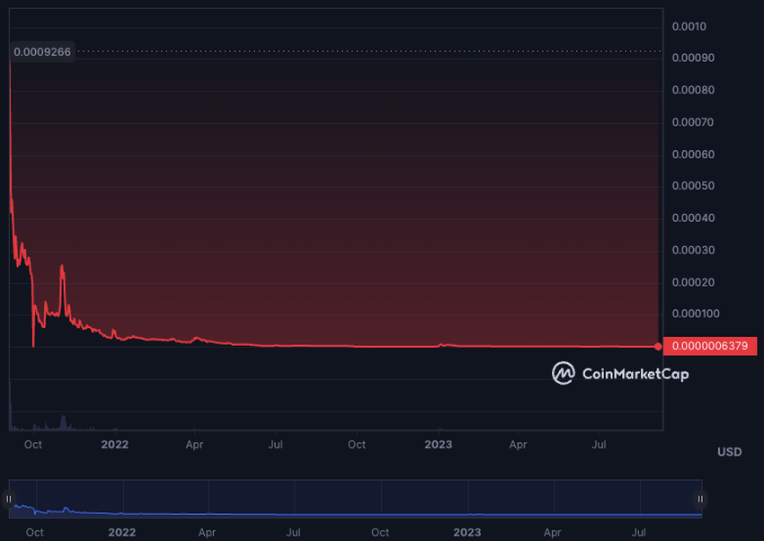Image resolution: width=764 pixels, height=541 pixels.
Task: Click the 2022 label on main time axis
Action: pyautogui.click(x=115, y=445)
